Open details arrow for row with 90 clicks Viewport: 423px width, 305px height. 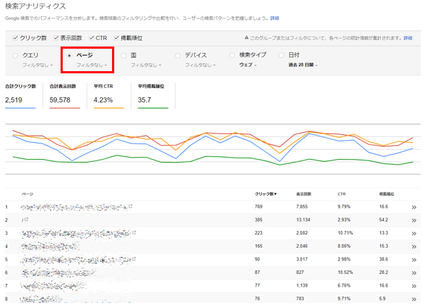click(414, 260)
